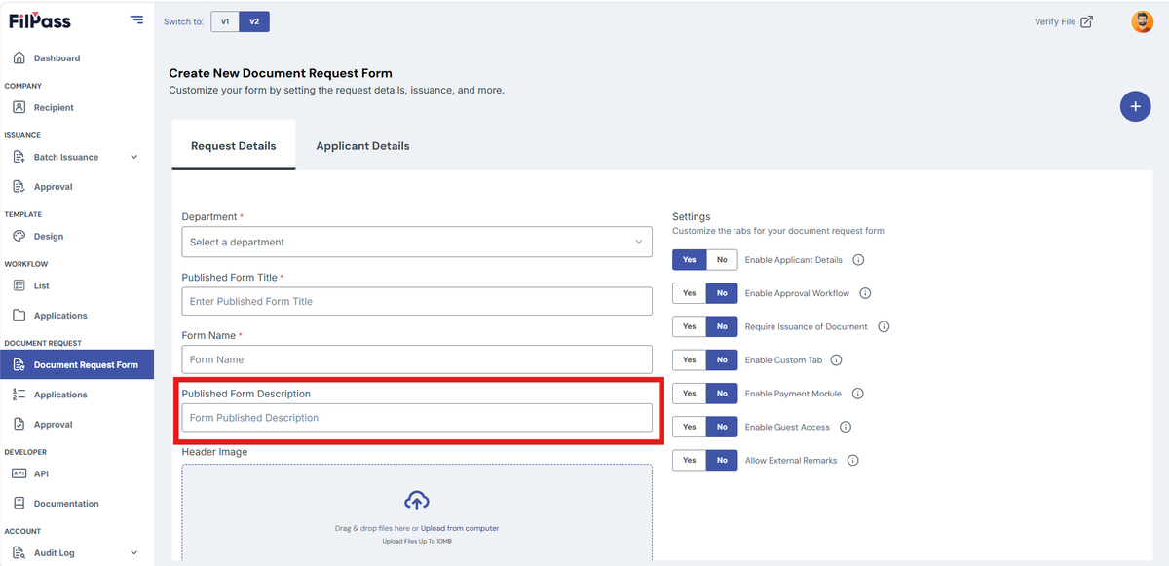Show info for Enable Approval Workflow
The image size is (1169, 566).
tap(865, 293)
